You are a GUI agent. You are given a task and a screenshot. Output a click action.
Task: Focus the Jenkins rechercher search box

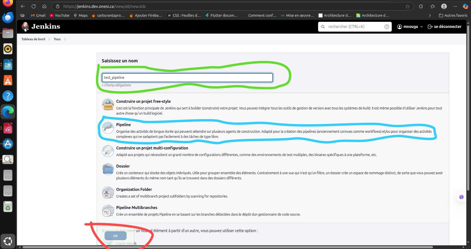click(x=355, y=26)
